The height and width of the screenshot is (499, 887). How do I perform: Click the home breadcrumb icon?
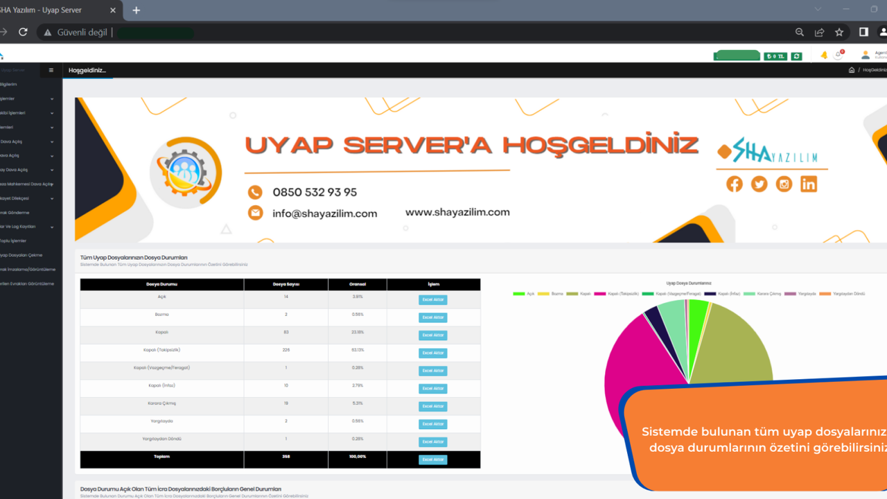[852, 70]
